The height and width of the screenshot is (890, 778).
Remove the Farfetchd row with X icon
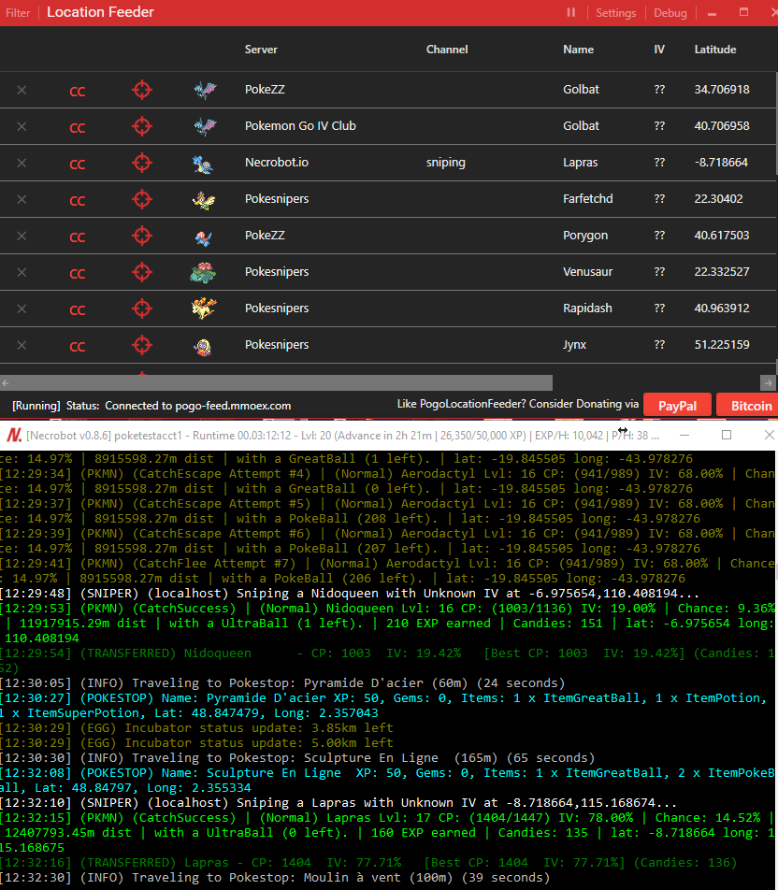click(22, 199)
